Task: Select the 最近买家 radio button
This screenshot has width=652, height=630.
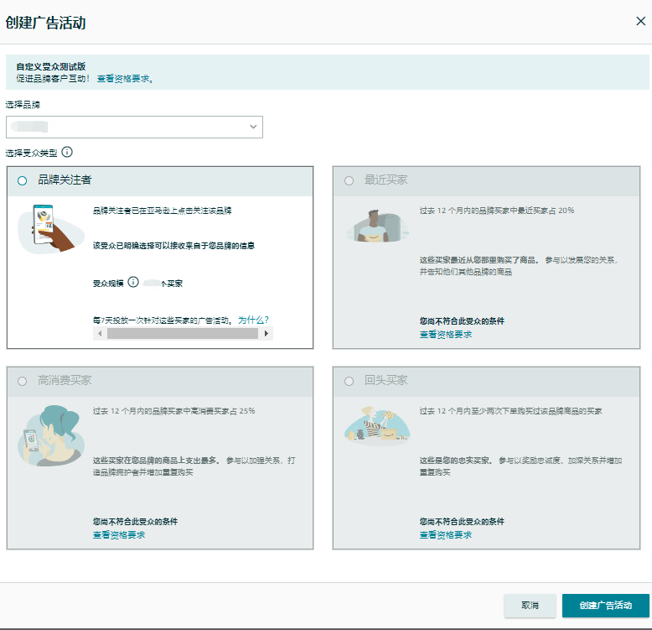Action: click(349, 180)
